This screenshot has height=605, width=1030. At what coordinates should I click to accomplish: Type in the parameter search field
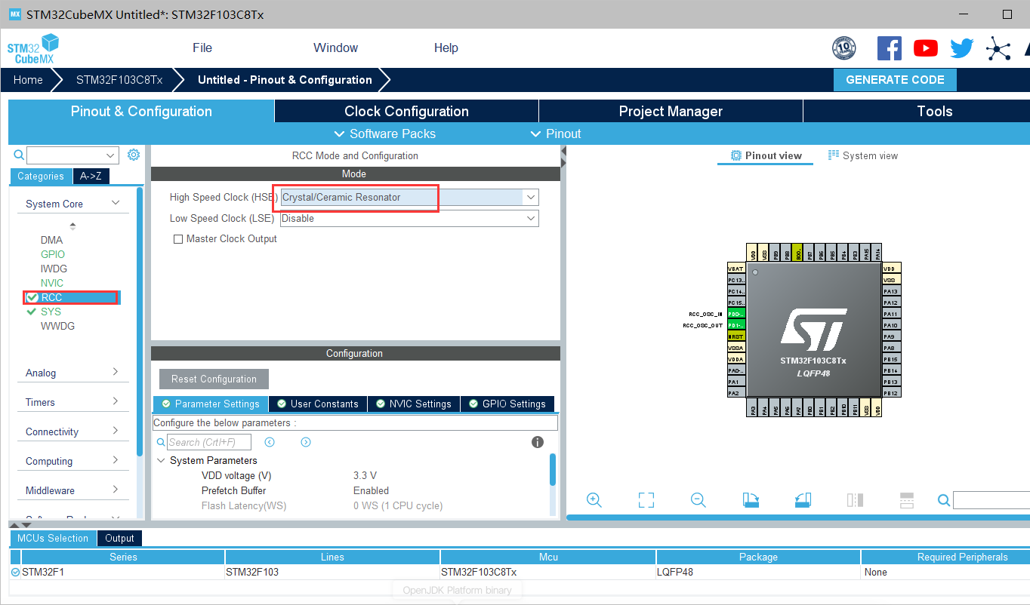click(x=209, y=441)
